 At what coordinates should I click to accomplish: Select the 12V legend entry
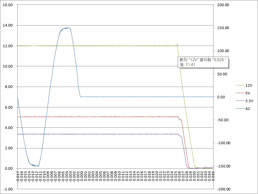pos(244,85)
